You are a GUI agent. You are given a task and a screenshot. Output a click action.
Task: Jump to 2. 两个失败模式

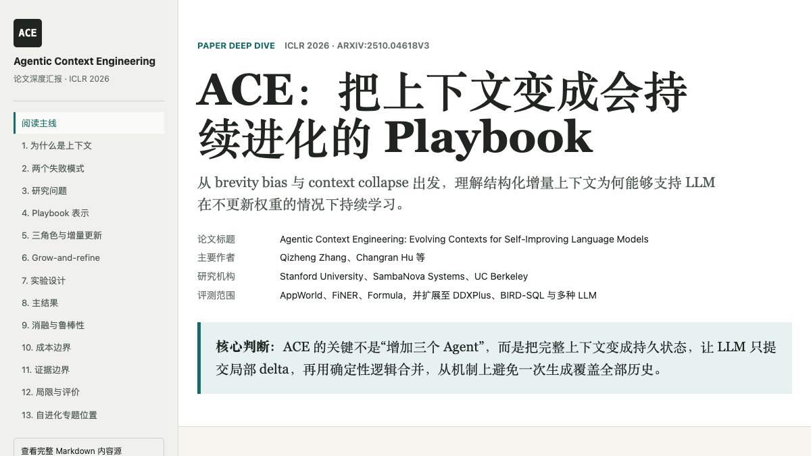(89, 168)
